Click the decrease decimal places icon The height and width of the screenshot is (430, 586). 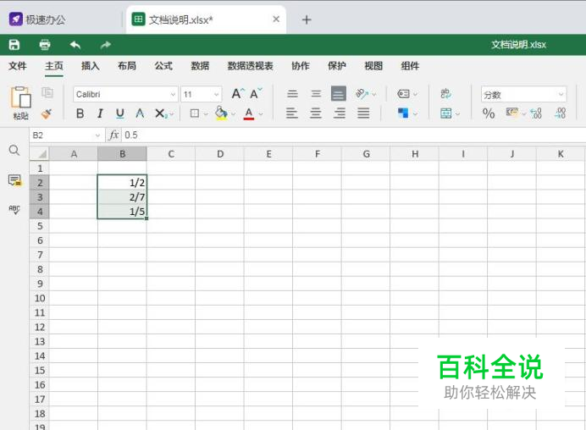click(x=561, y=113)
